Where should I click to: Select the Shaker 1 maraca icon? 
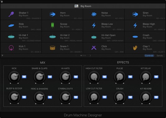[x=11, y=14]
